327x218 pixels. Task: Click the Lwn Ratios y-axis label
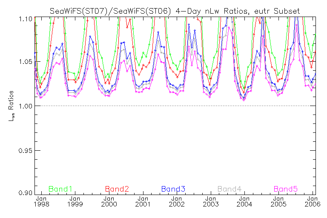11,106
